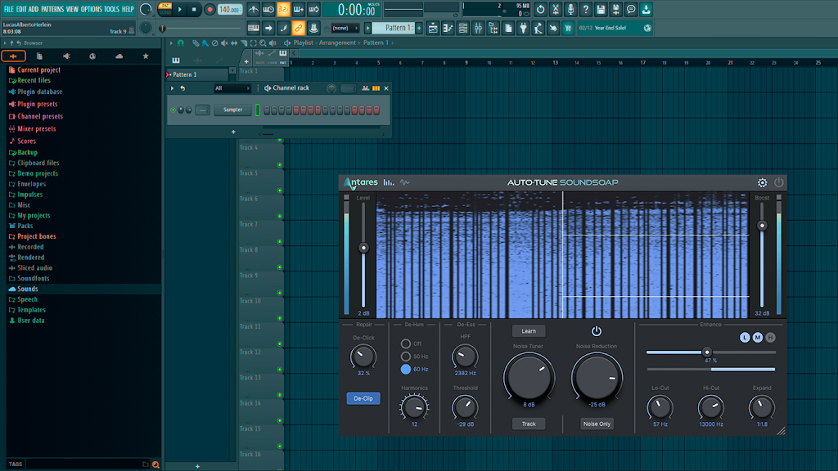The width and height of the screenshot is (838, 471).
Task: Click the Level slider handle in SoundSoap
Action: [363, 248]
